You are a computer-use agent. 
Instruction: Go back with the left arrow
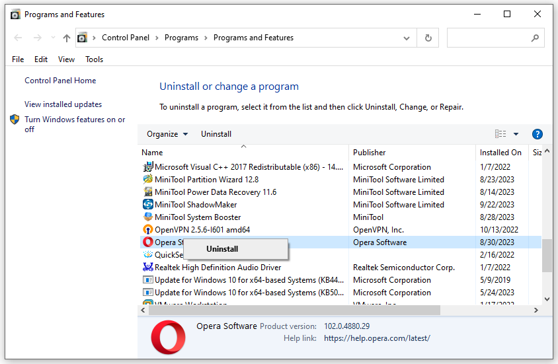18,38
